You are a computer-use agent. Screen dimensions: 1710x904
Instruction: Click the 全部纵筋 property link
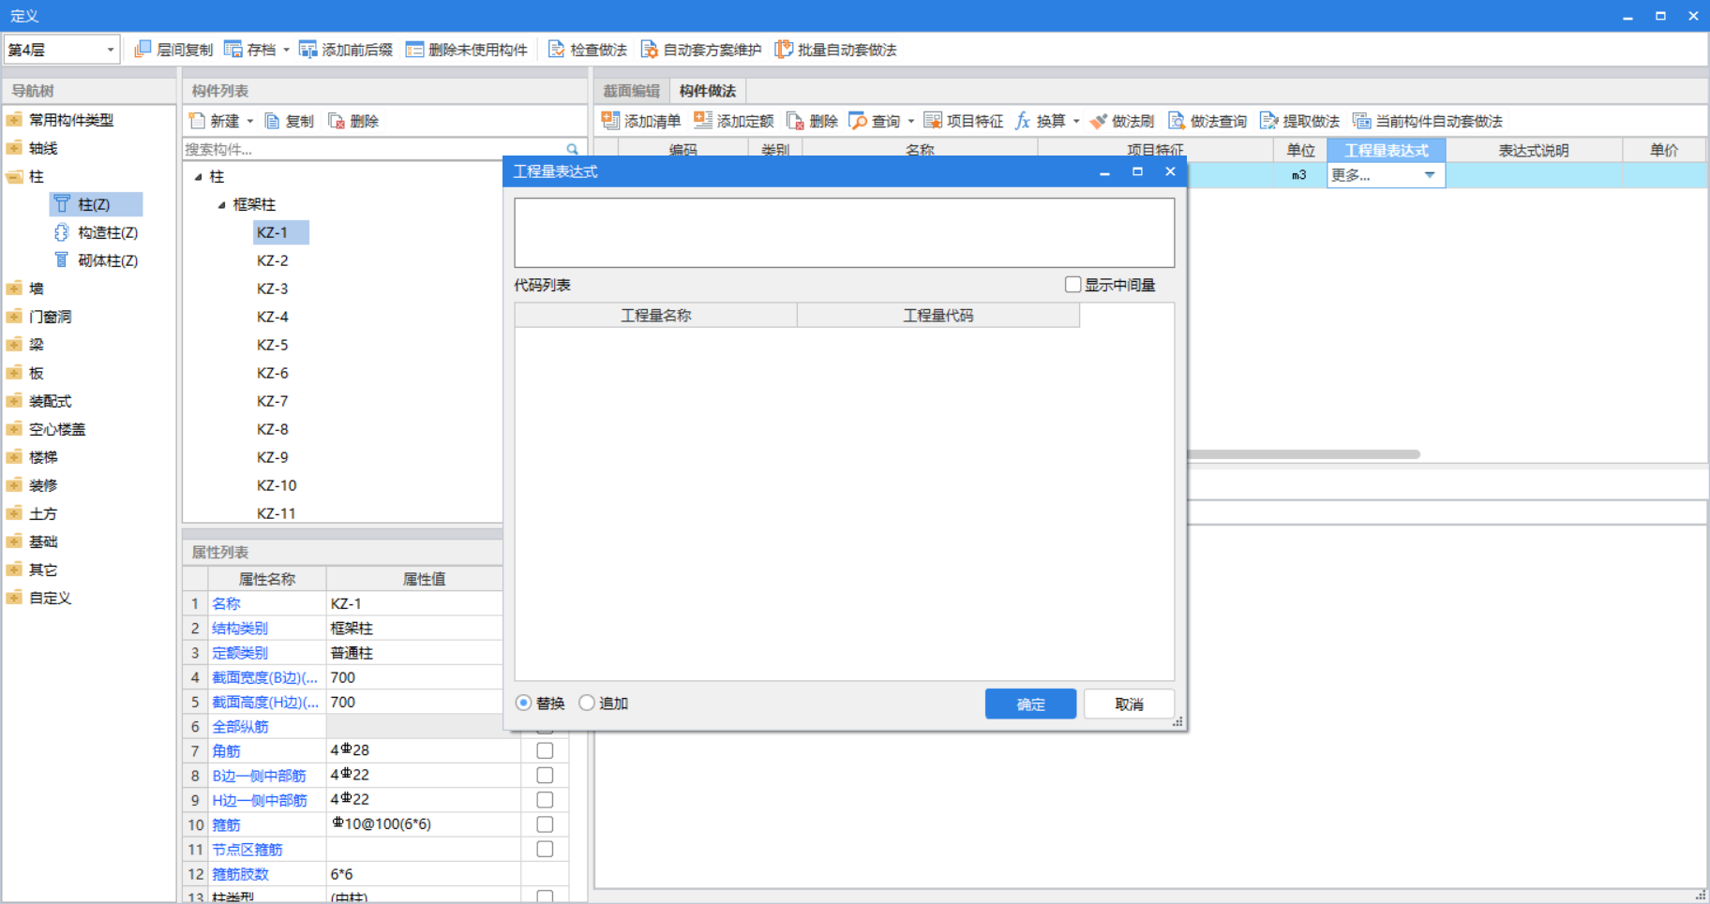240,726
